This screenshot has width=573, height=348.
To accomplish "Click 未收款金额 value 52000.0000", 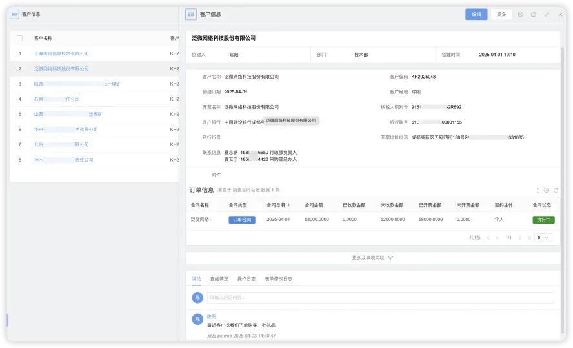I will click(392, 220).
